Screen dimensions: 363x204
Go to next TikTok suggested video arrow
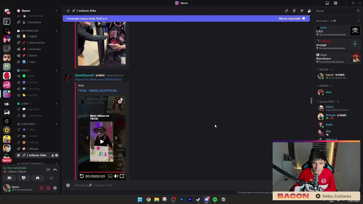click(116, 138)
